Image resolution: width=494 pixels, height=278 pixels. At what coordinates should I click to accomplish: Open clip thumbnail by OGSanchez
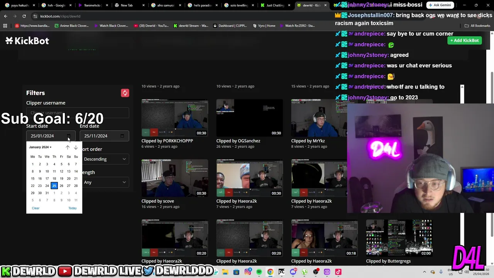[250, 118]
